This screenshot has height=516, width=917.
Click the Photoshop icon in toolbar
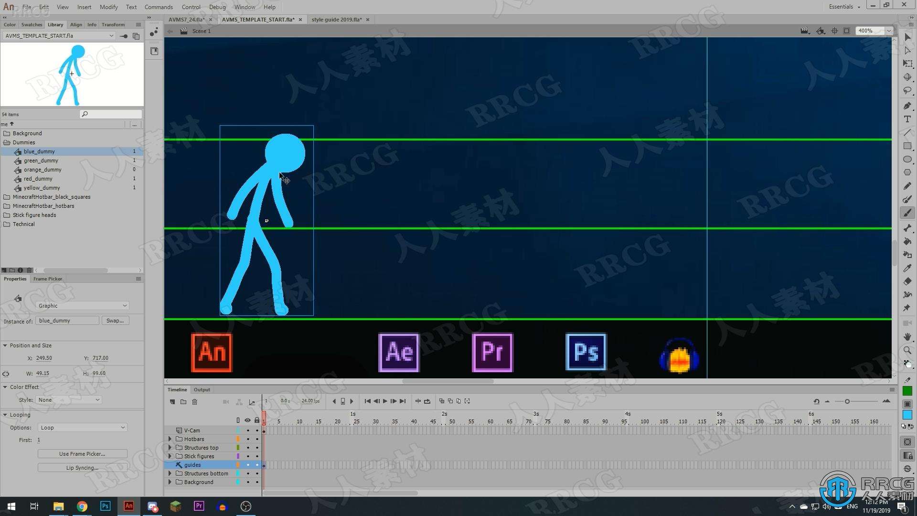pyautogui.click(x=105, y=506)
